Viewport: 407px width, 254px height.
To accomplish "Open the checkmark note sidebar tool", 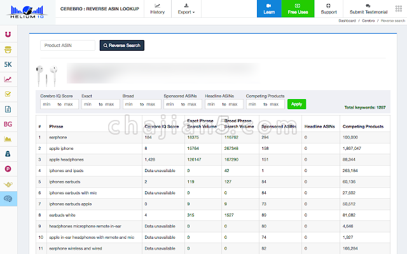I will (x=8, y=94).
